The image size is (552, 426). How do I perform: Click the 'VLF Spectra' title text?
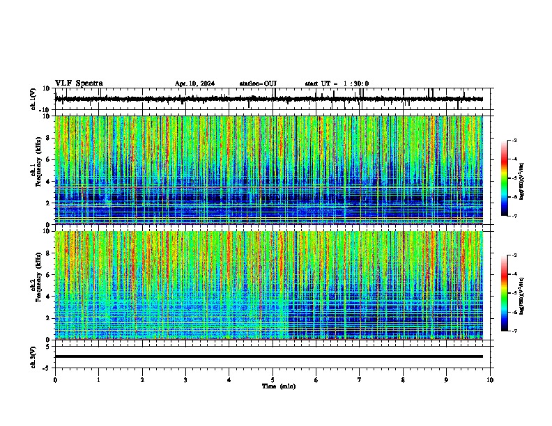tap(79, 84)
